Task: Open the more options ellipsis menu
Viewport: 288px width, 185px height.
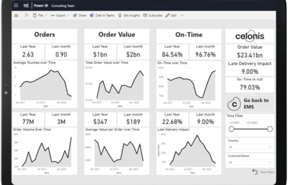Action: 182,16
